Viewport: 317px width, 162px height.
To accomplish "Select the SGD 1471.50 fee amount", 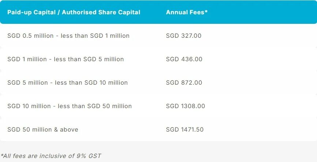I will click(x=185, y=129).
